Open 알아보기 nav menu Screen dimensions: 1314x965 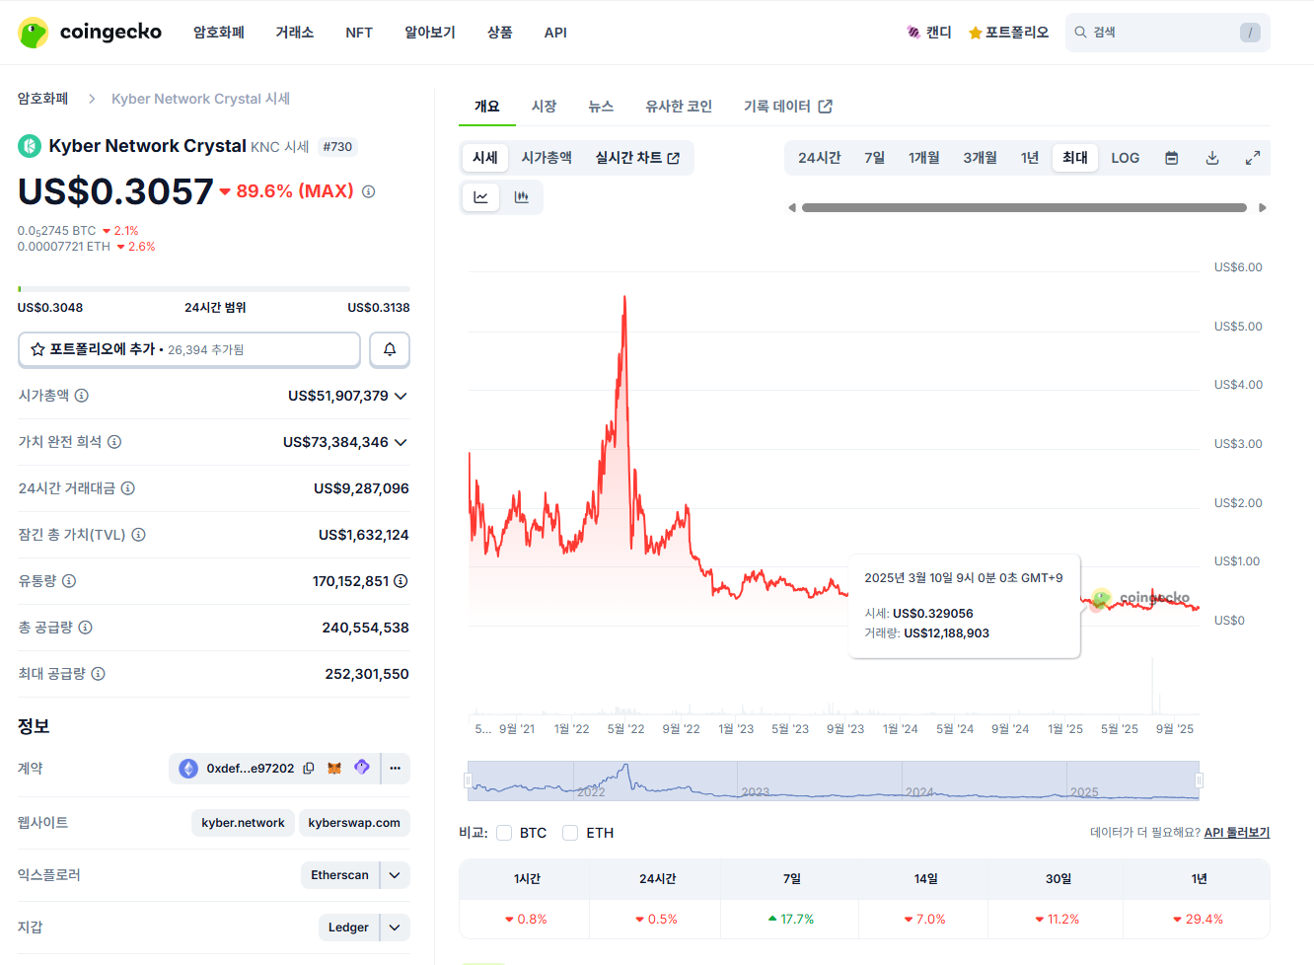pos(430,33)
